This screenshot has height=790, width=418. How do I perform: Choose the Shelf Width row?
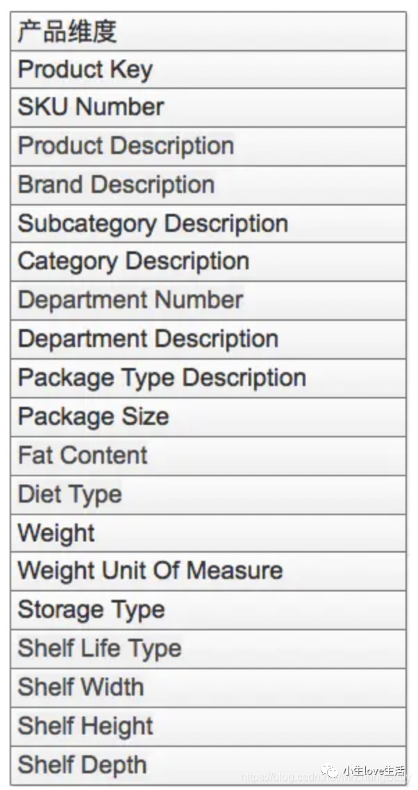coord(208,688)
